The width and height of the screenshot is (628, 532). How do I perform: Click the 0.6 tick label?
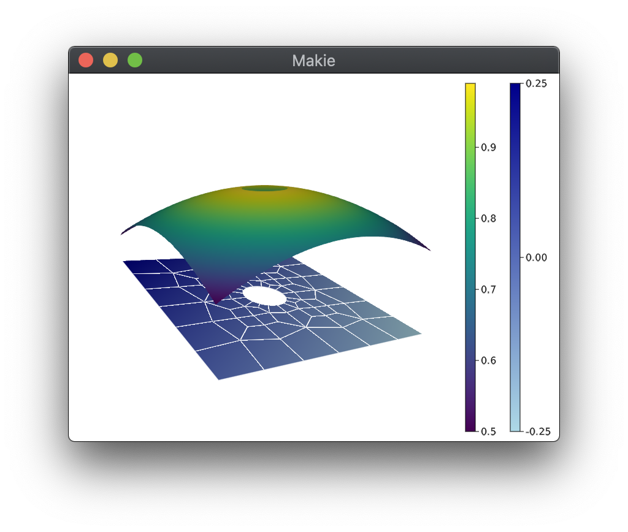[488, 360]
